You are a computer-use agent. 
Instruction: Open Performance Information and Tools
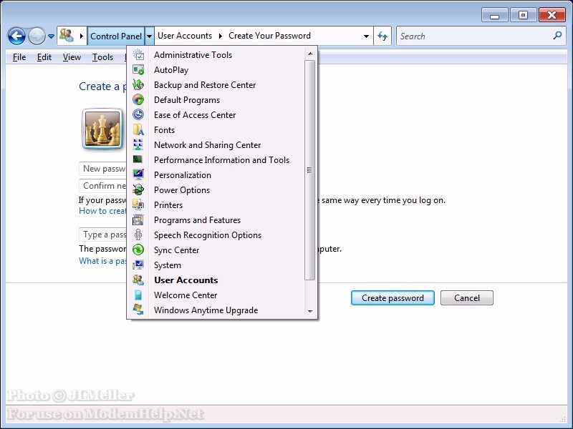221,159
